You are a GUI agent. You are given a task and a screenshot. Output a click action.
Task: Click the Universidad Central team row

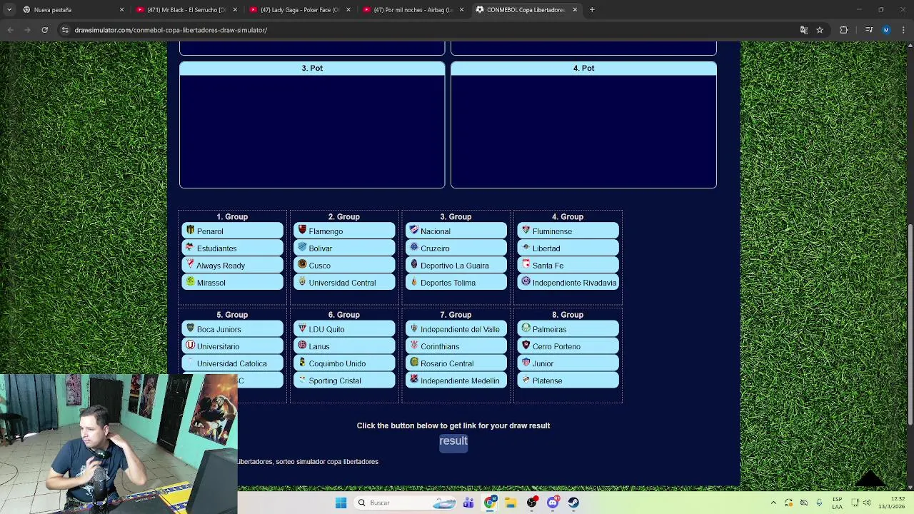point(344,283)
